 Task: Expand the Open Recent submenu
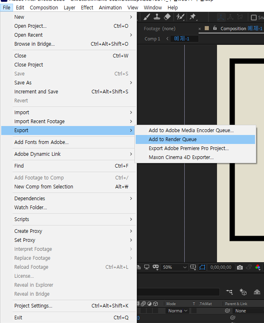pyautogui.click(x=69, y=35)
